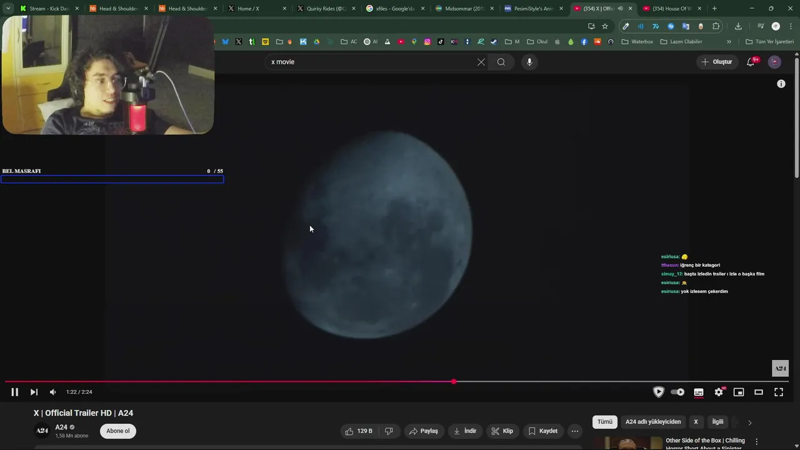The height and width of the screenshot is (450, 800).
Task: Open the Chrome three-dot menu
Action: point(791,26)
